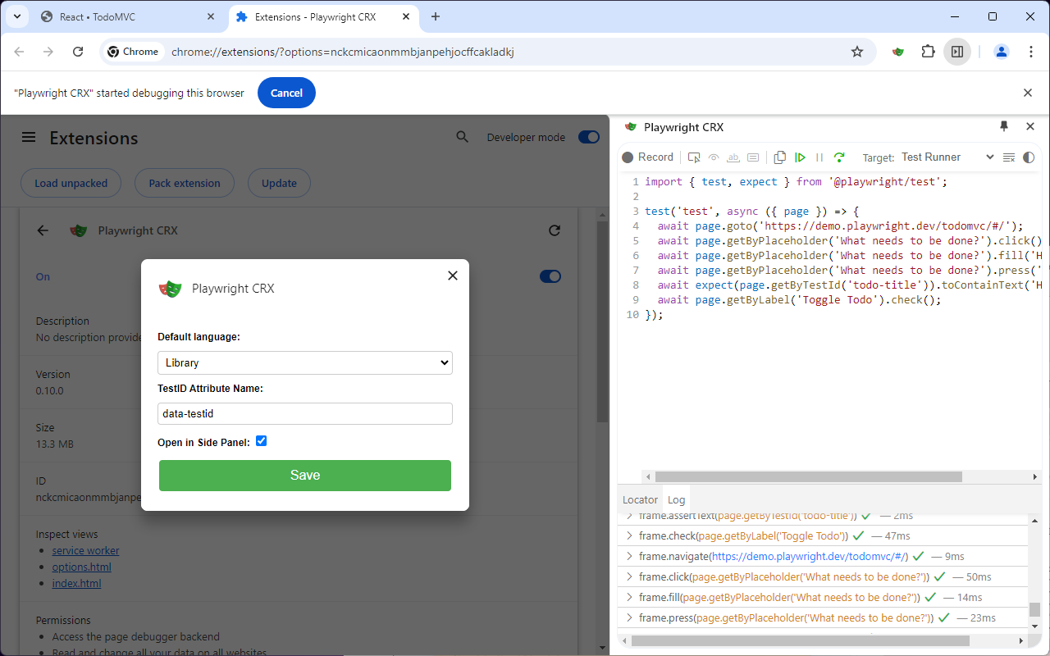Viewport: 1050px width, 656px height.
Task: Click the Record button
Action: click(x=647, y=157)
